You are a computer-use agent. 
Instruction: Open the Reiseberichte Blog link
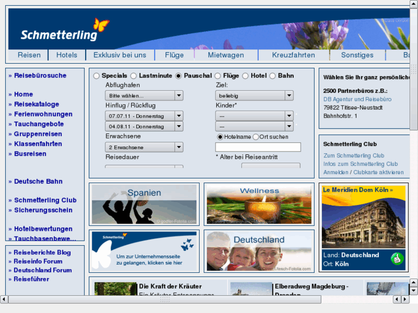click(42, 252)
